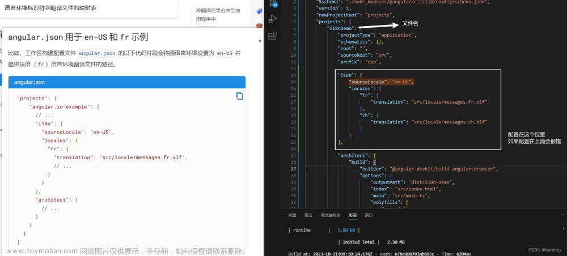Click the "prefix": "app" line
The image size is (567, 256).
[359, 62]
